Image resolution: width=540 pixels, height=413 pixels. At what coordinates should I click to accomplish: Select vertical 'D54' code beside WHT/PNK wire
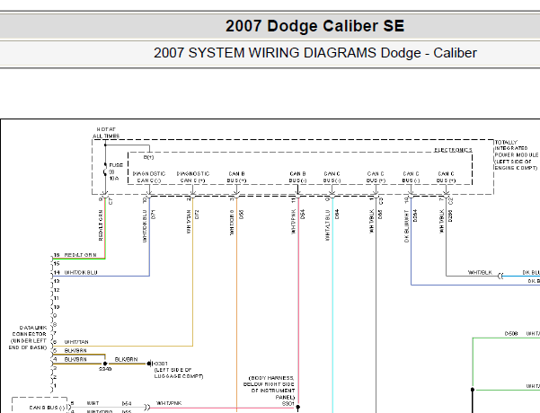(x=303, y=214)
